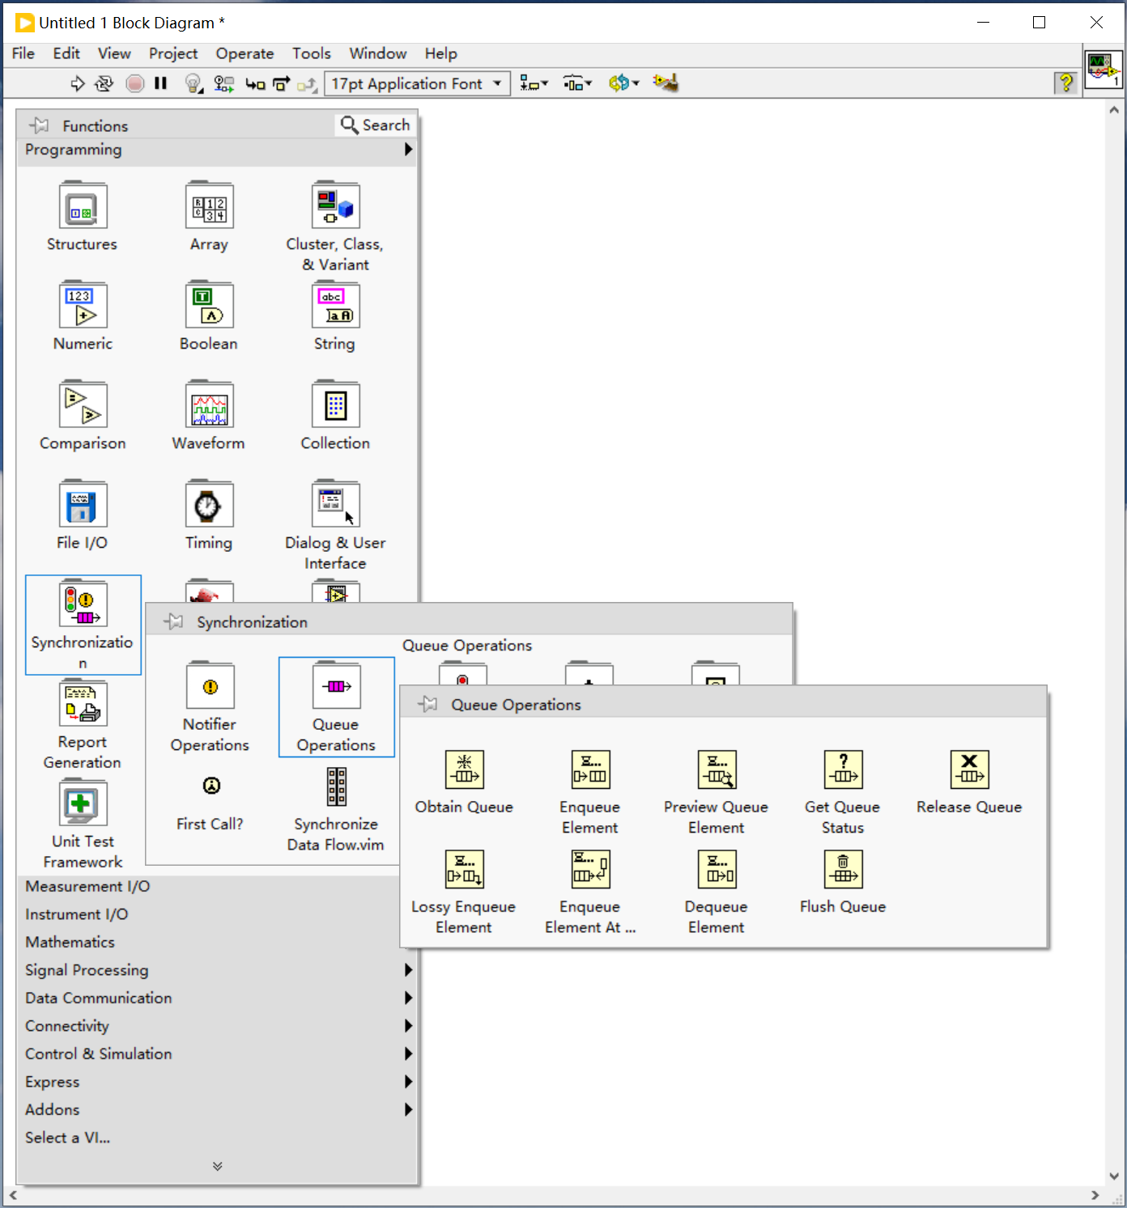Viewport: 1127px width, 1208px height.
Task: Pin the Queue Operations palette thumbtack
Action: point(428,704)
